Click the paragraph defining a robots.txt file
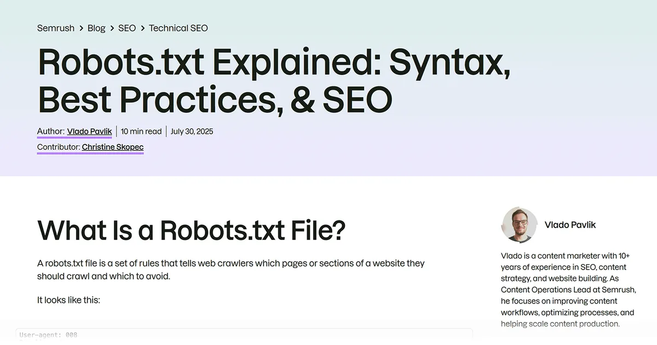The image size is (657, 345). [x=231, y=270]
